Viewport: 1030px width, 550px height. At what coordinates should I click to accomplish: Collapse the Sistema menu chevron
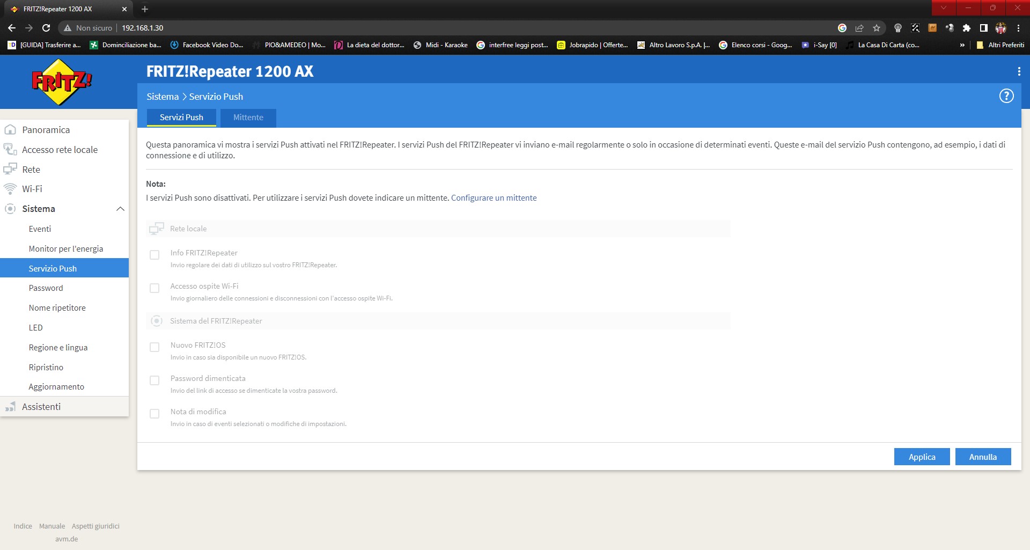pos(120,209)
